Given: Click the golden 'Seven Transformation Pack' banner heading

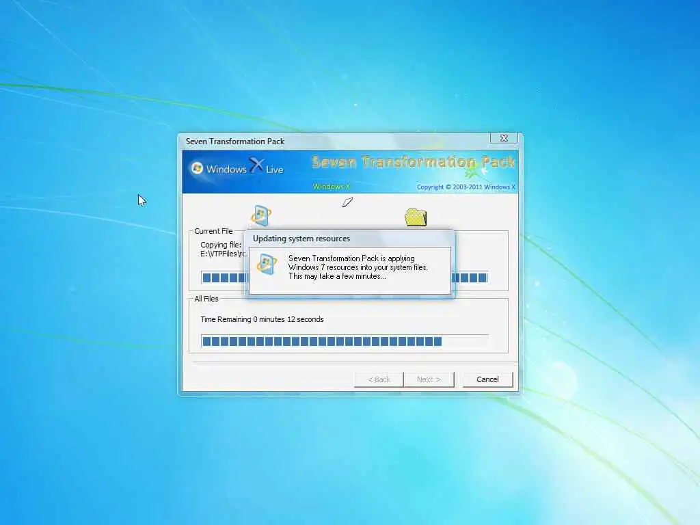Looking at the screenshot, I should (414, 161).
